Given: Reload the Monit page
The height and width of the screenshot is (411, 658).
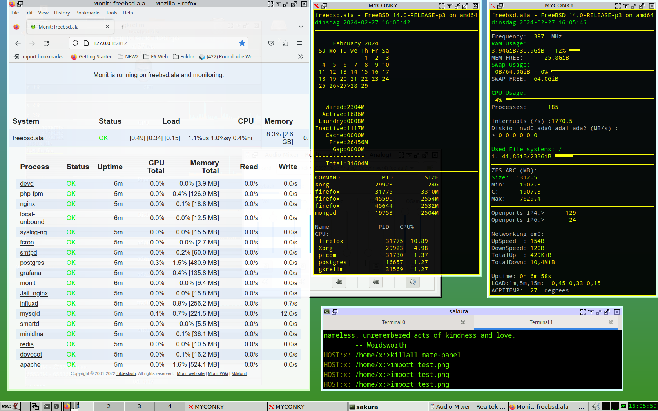Looking at the screenshot, I should 46,43.
